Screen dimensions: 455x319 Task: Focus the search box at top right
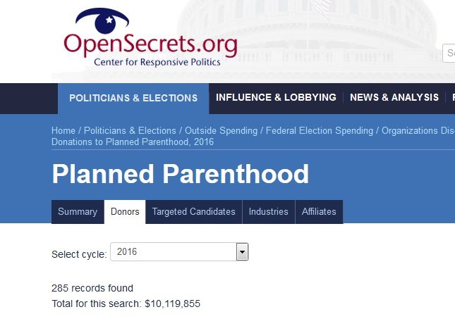point(449,53)
